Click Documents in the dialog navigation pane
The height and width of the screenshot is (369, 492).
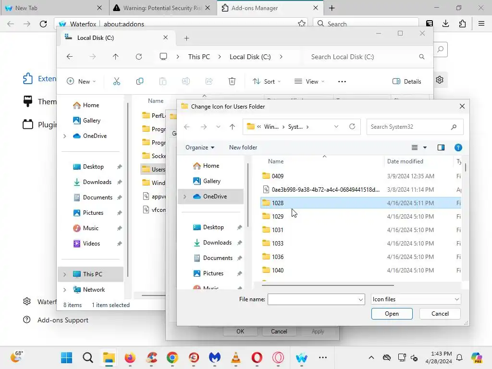click(218, 258)
